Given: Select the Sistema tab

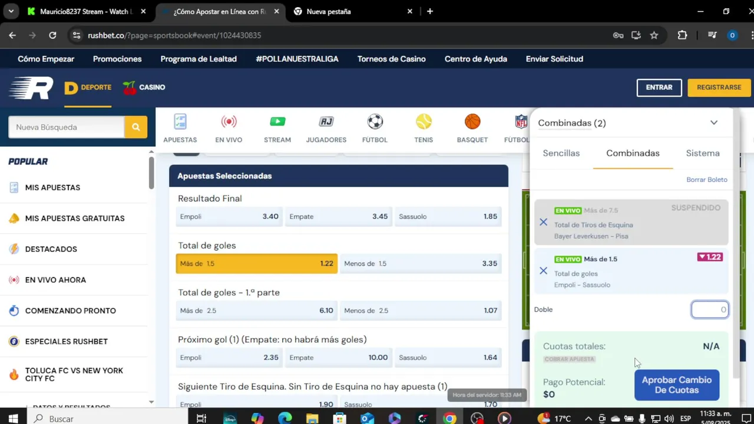Looking at the screenshot, I should (x=703, y=153).
